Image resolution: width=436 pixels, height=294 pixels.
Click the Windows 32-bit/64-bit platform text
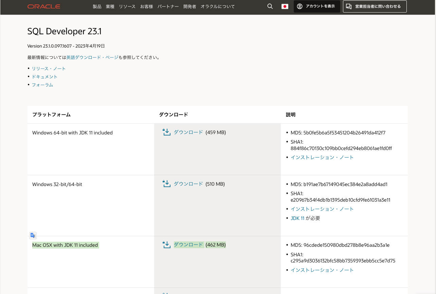[x=57, y=184]
